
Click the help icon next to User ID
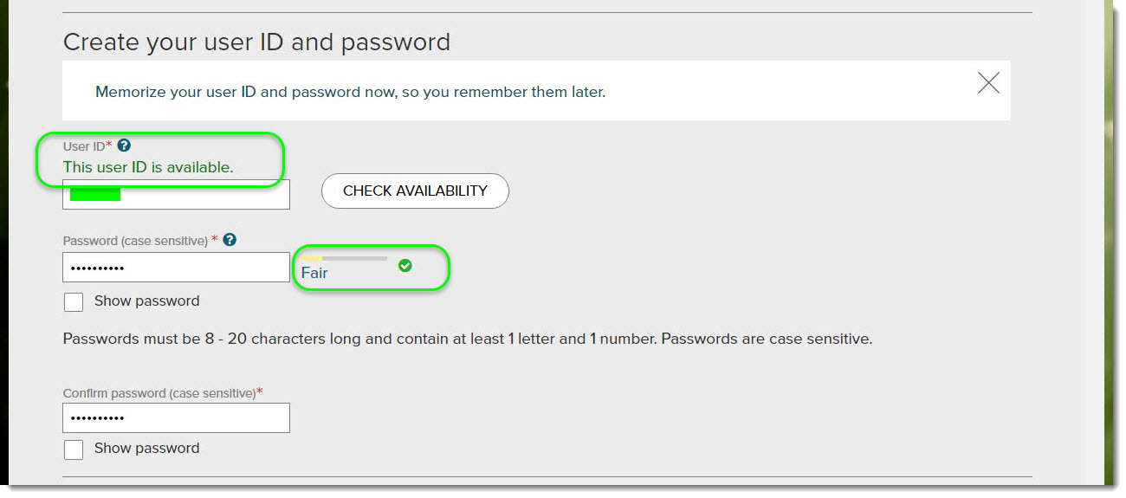[124, 146]
